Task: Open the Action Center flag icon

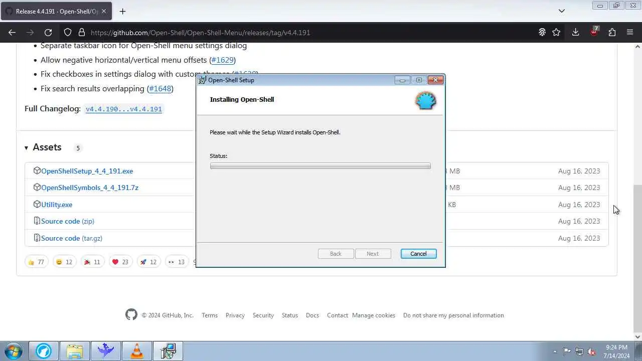Action: point(567,351)
